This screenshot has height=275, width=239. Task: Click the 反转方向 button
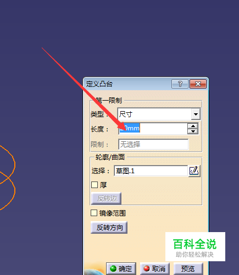point(109,228)
